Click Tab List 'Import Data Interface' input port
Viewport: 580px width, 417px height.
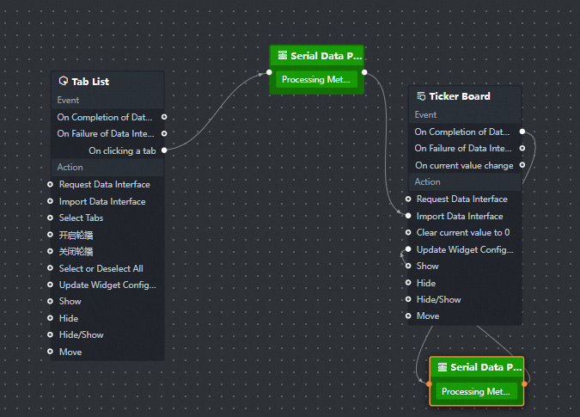point(51,201)
